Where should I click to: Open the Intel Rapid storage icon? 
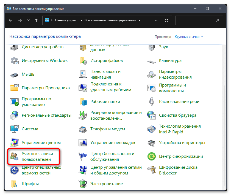point(152,129)
